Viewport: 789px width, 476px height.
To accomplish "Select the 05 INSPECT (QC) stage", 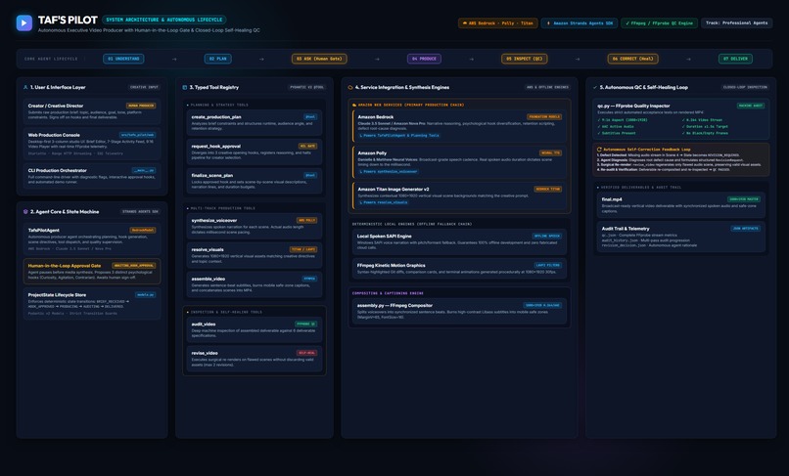I will [525, 59].
